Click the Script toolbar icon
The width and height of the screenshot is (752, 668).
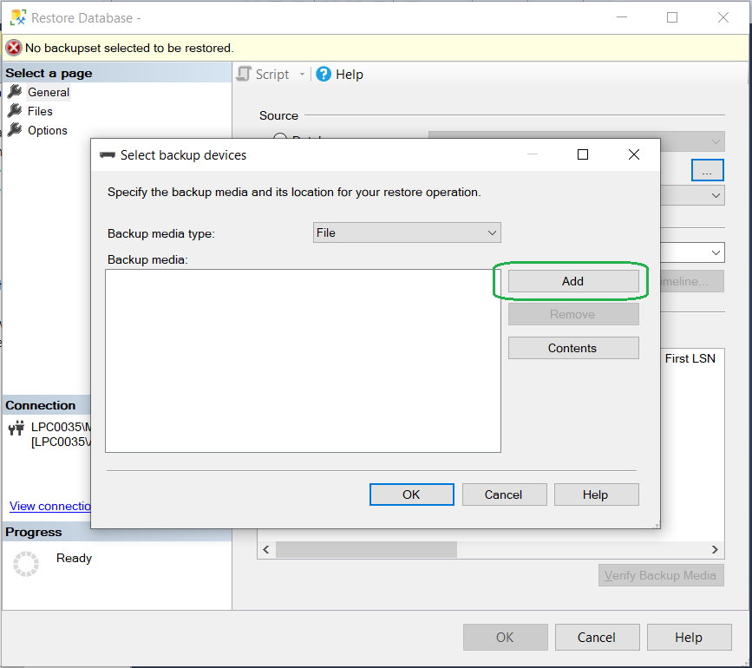pos(245,75)
